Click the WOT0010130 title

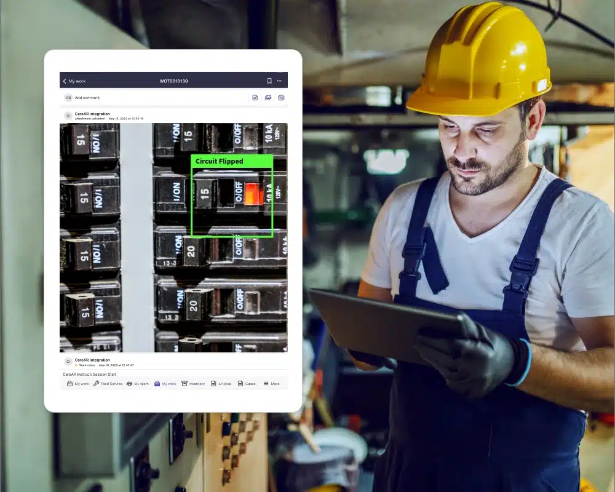point(172,81)
